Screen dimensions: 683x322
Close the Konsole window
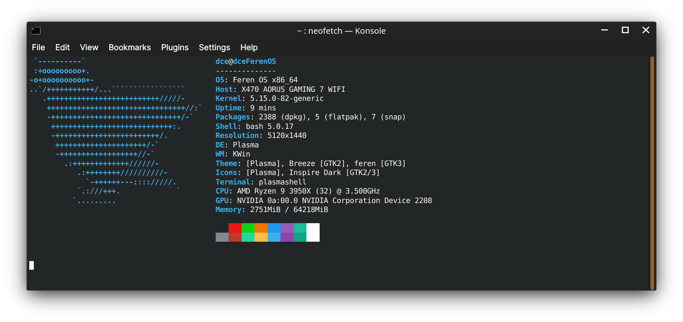point(646,30)
